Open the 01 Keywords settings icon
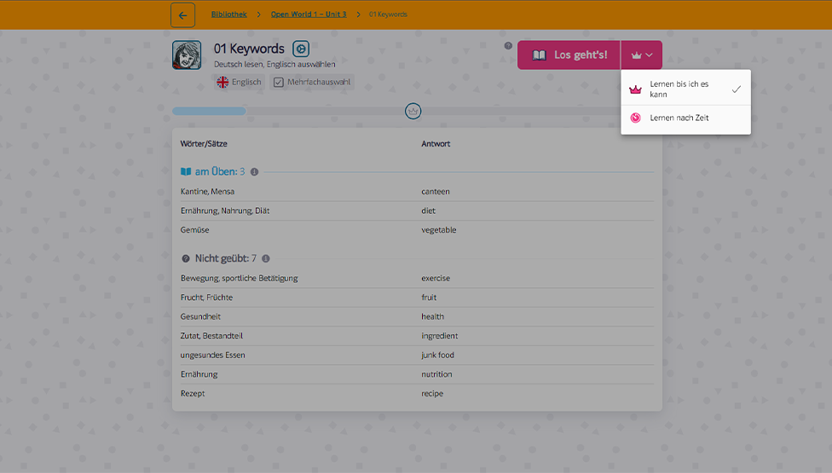Screen dimensions: 832x473 301,49
